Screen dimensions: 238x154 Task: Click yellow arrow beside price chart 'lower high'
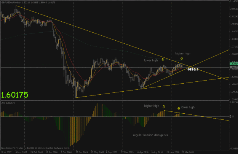coord(163,60)
